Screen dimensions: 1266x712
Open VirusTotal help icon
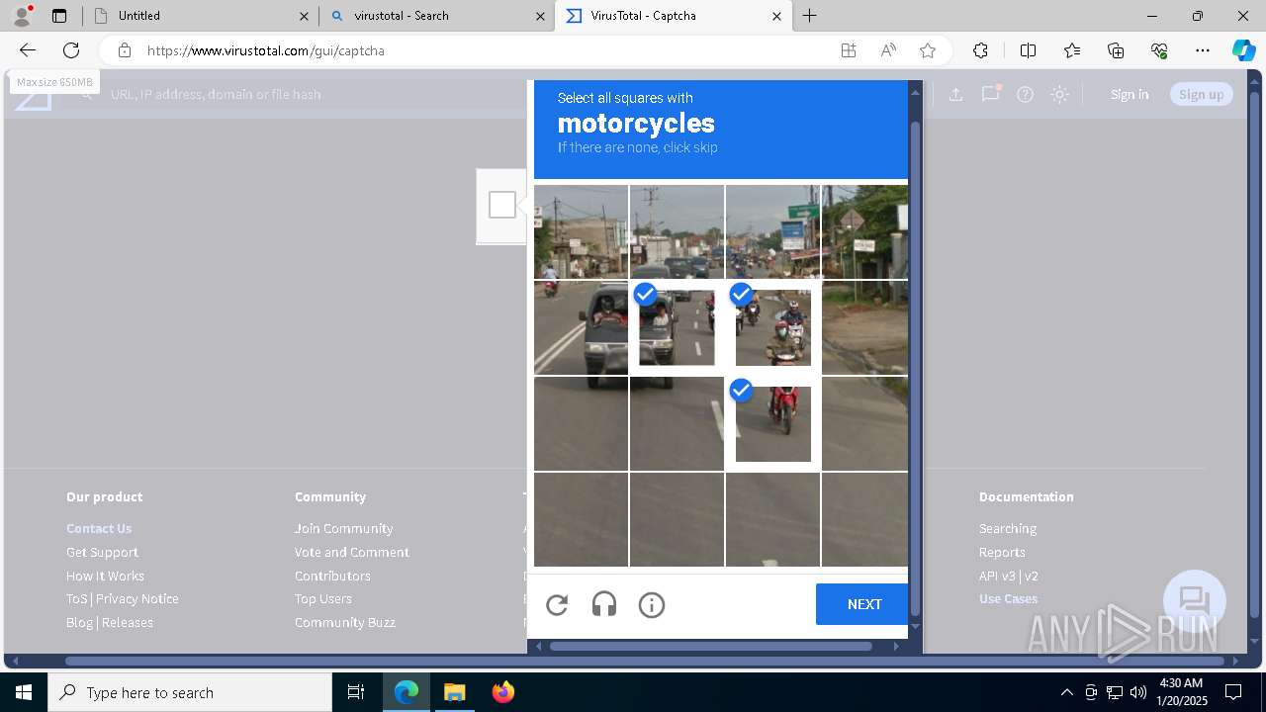point(1026,94)
